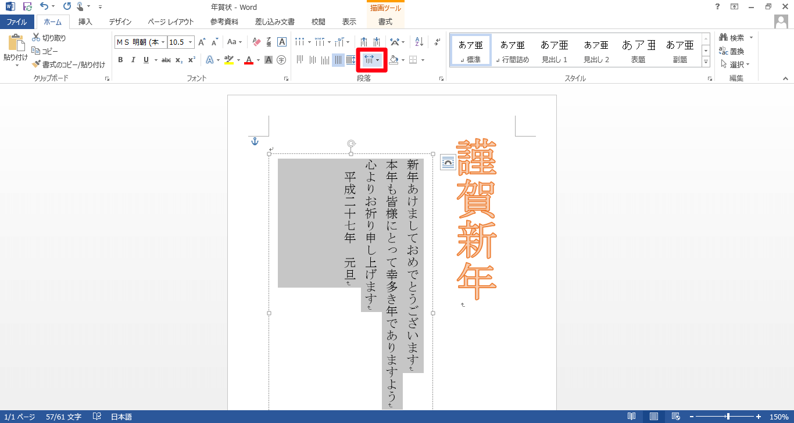Switch to the 挿入 tab
The image size is (794, 423).
pyautogui.click(x=85, y=22)
